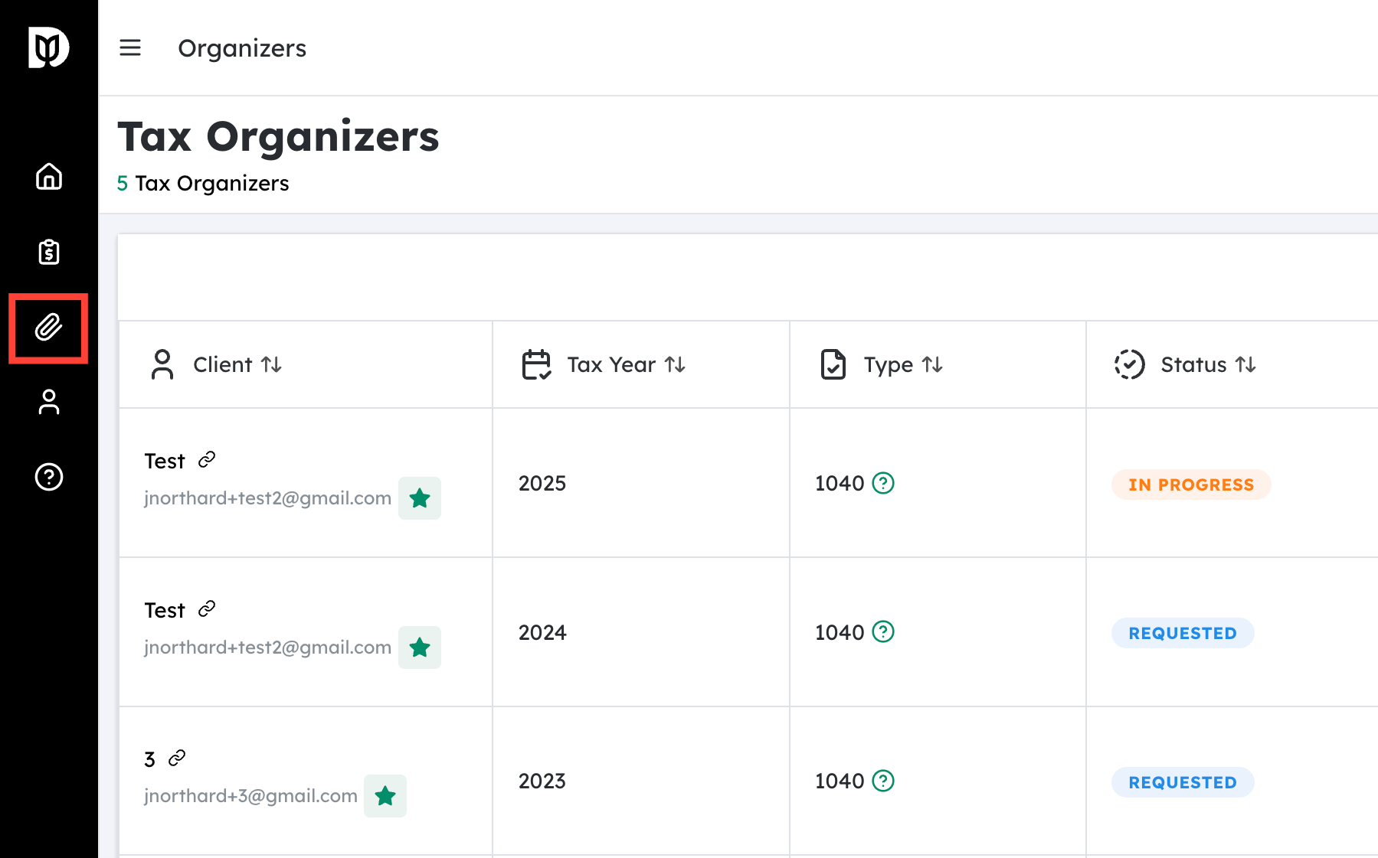The image size is (1378, 858).
Task: Open the Help question mark in sidebar
Action: point(49,477)
